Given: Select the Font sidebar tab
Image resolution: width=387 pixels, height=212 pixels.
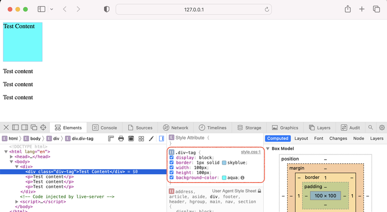Looking at the screenshot, I should click(x=319, y=139).
